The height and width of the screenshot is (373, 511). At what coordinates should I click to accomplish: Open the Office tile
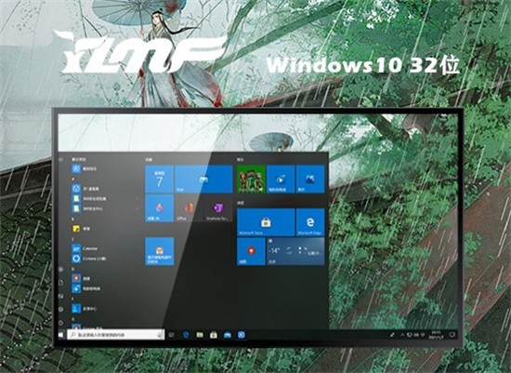[x=189, y=208]
